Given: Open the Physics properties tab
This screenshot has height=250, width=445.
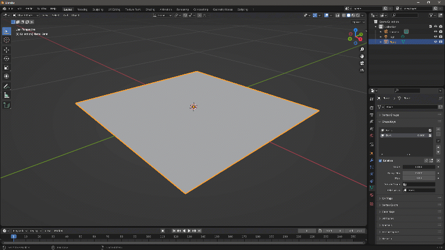Looking at the screenshot, I should 372,174.
